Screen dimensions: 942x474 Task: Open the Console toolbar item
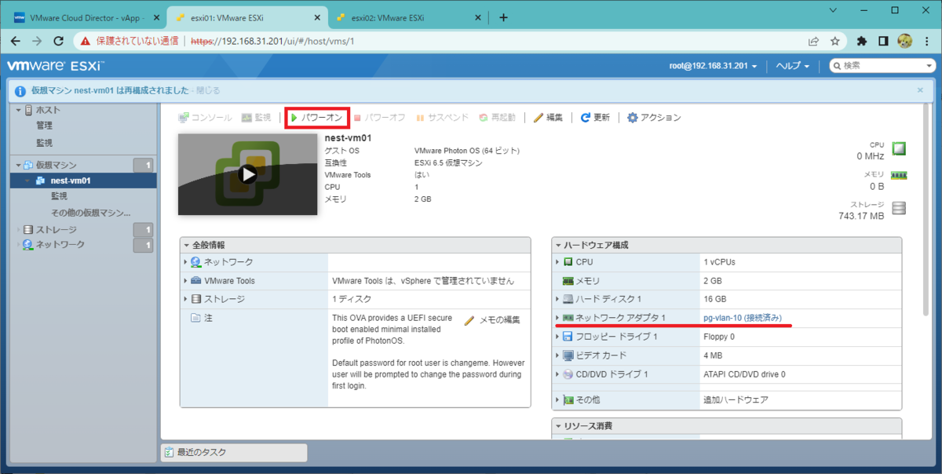click(205, 118)
